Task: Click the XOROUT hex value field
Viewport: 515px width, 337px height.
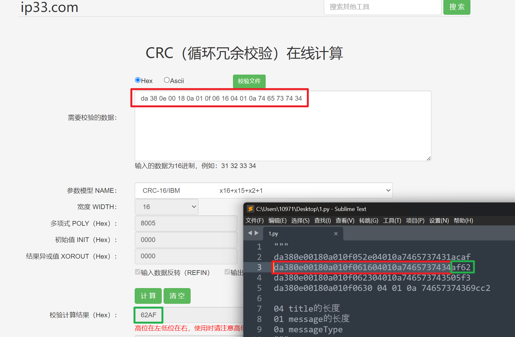Action: point(186,256)
